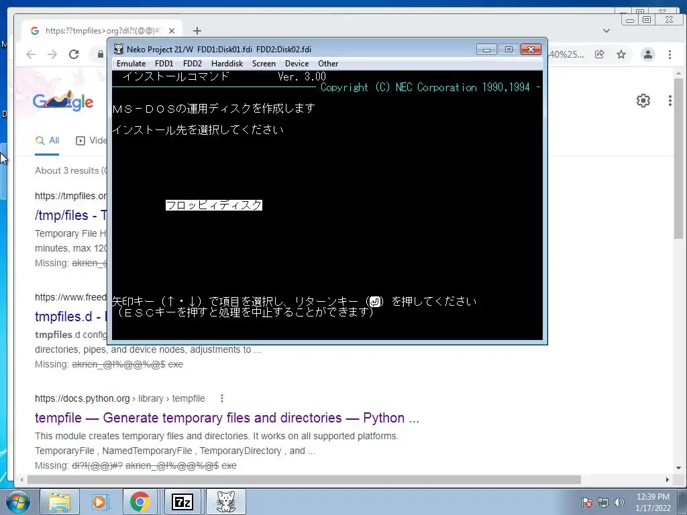The width and height of the screenshot is (687, 515).
Task: Click the horizontal scrollbar of the Chrome page
Action: click(304, 480)
